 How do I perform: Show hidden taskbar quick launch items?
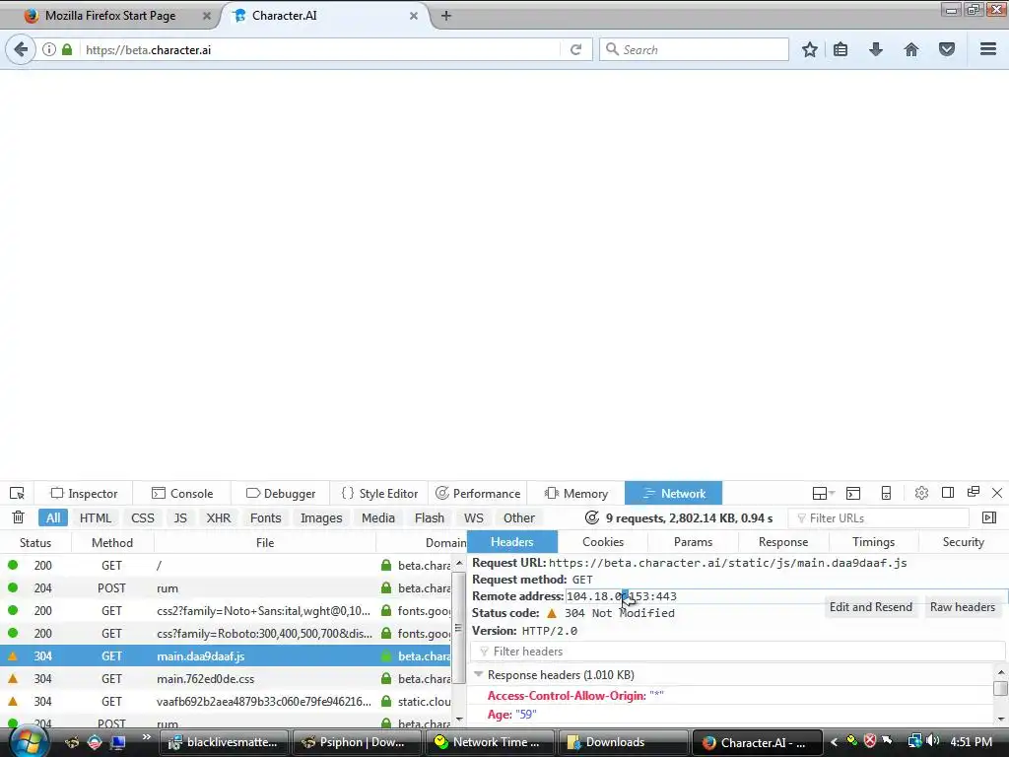tap(146, 737)
